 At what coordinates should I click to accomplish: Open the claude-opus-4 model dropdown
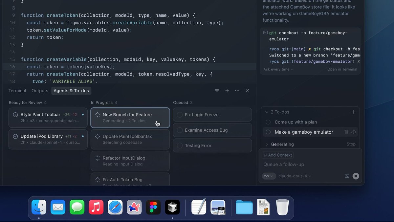(x=295, y=176)
